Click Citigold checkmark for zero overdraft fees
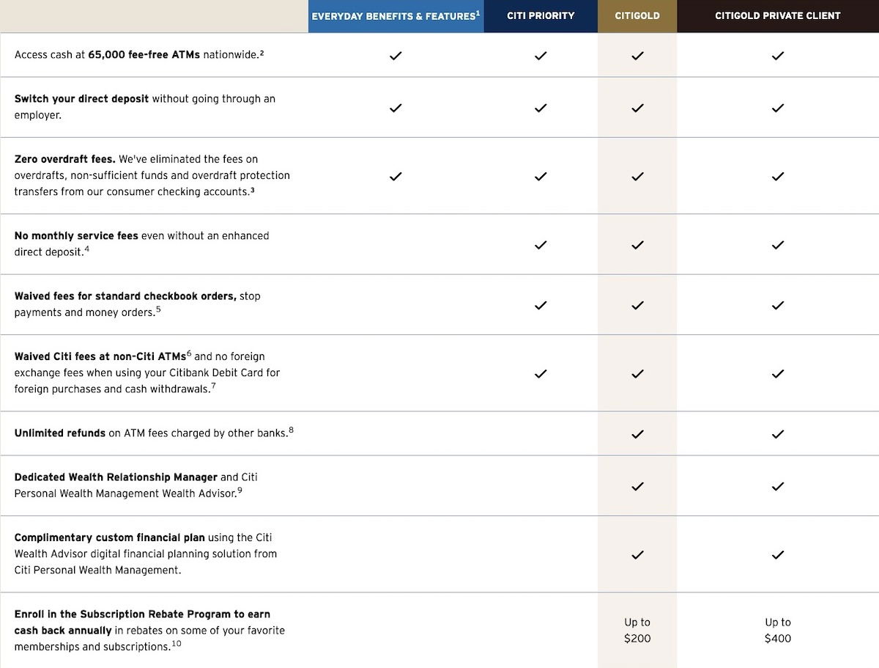Screen dimensions: 879x668 tap(637, 176)
